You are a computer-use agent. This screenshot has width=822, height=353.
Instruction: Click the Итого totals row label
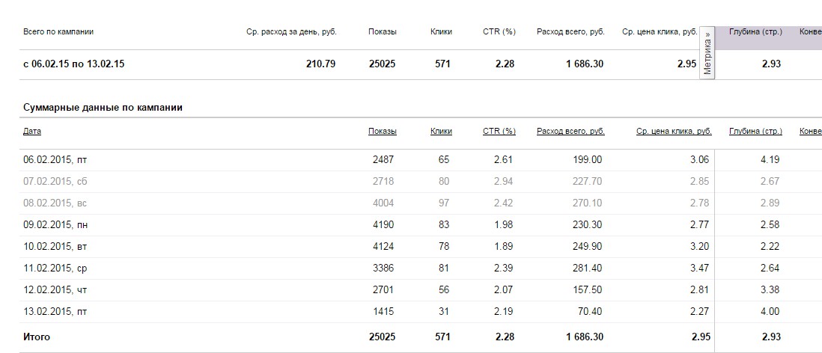tap(37, 337)
